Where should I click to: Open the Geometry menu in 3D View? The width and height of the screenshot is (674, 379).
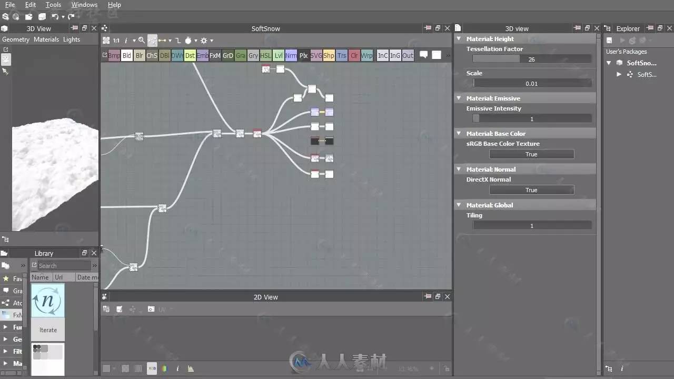16,39
